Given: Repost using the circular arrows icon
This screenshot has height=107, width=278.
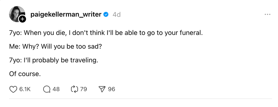Looking at the screenshot, I should pos(74,89).
